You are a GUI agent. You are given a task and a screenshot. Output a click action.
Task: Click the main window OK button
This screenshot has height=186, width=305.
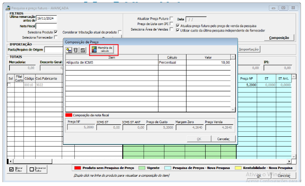[x=259, y=176]
